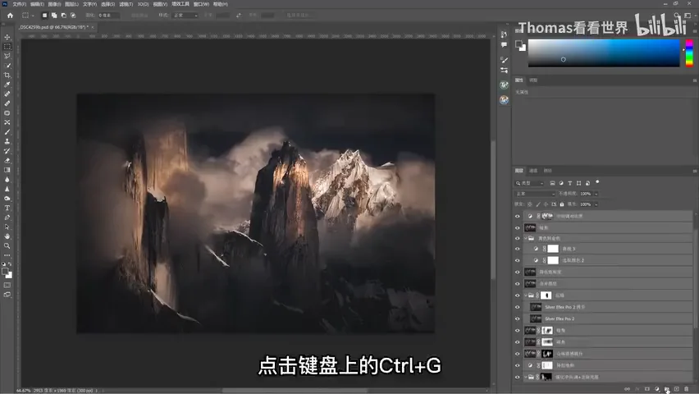The image size is (699, 394).
Task: Open the marquee tool preset dropdown arrow
Action: click(33, 15)
